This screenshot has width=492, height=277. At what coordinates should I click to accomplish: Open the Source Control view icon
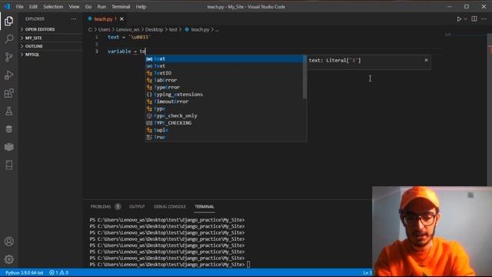[x=8, y=57]
